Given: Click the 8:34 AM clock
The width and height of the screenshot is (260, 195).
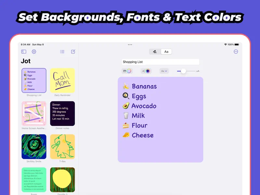Looking at the screenshot, I should coord(26,45).
